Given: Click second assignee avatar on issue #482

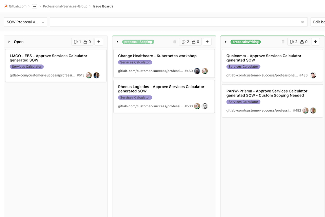Looking at the screenshot, I should coord(313,110).
